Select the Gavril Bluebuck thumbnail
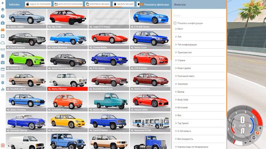Viewport: 266px width, 149px height. pos(67,40)
